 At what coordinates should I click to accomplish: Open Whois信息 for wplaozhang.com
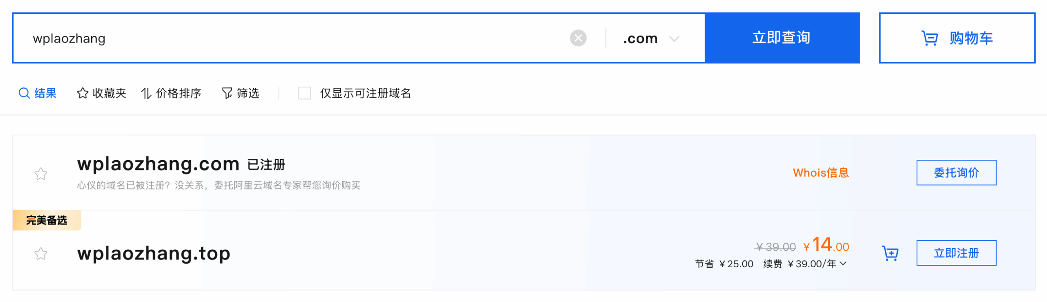tap(820, 172)
